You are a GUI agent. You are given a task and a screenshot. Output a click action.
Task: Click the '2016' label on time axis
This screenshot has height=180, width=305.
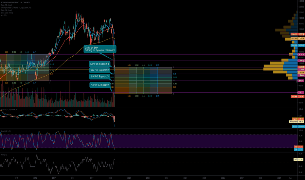click(35, 178)
